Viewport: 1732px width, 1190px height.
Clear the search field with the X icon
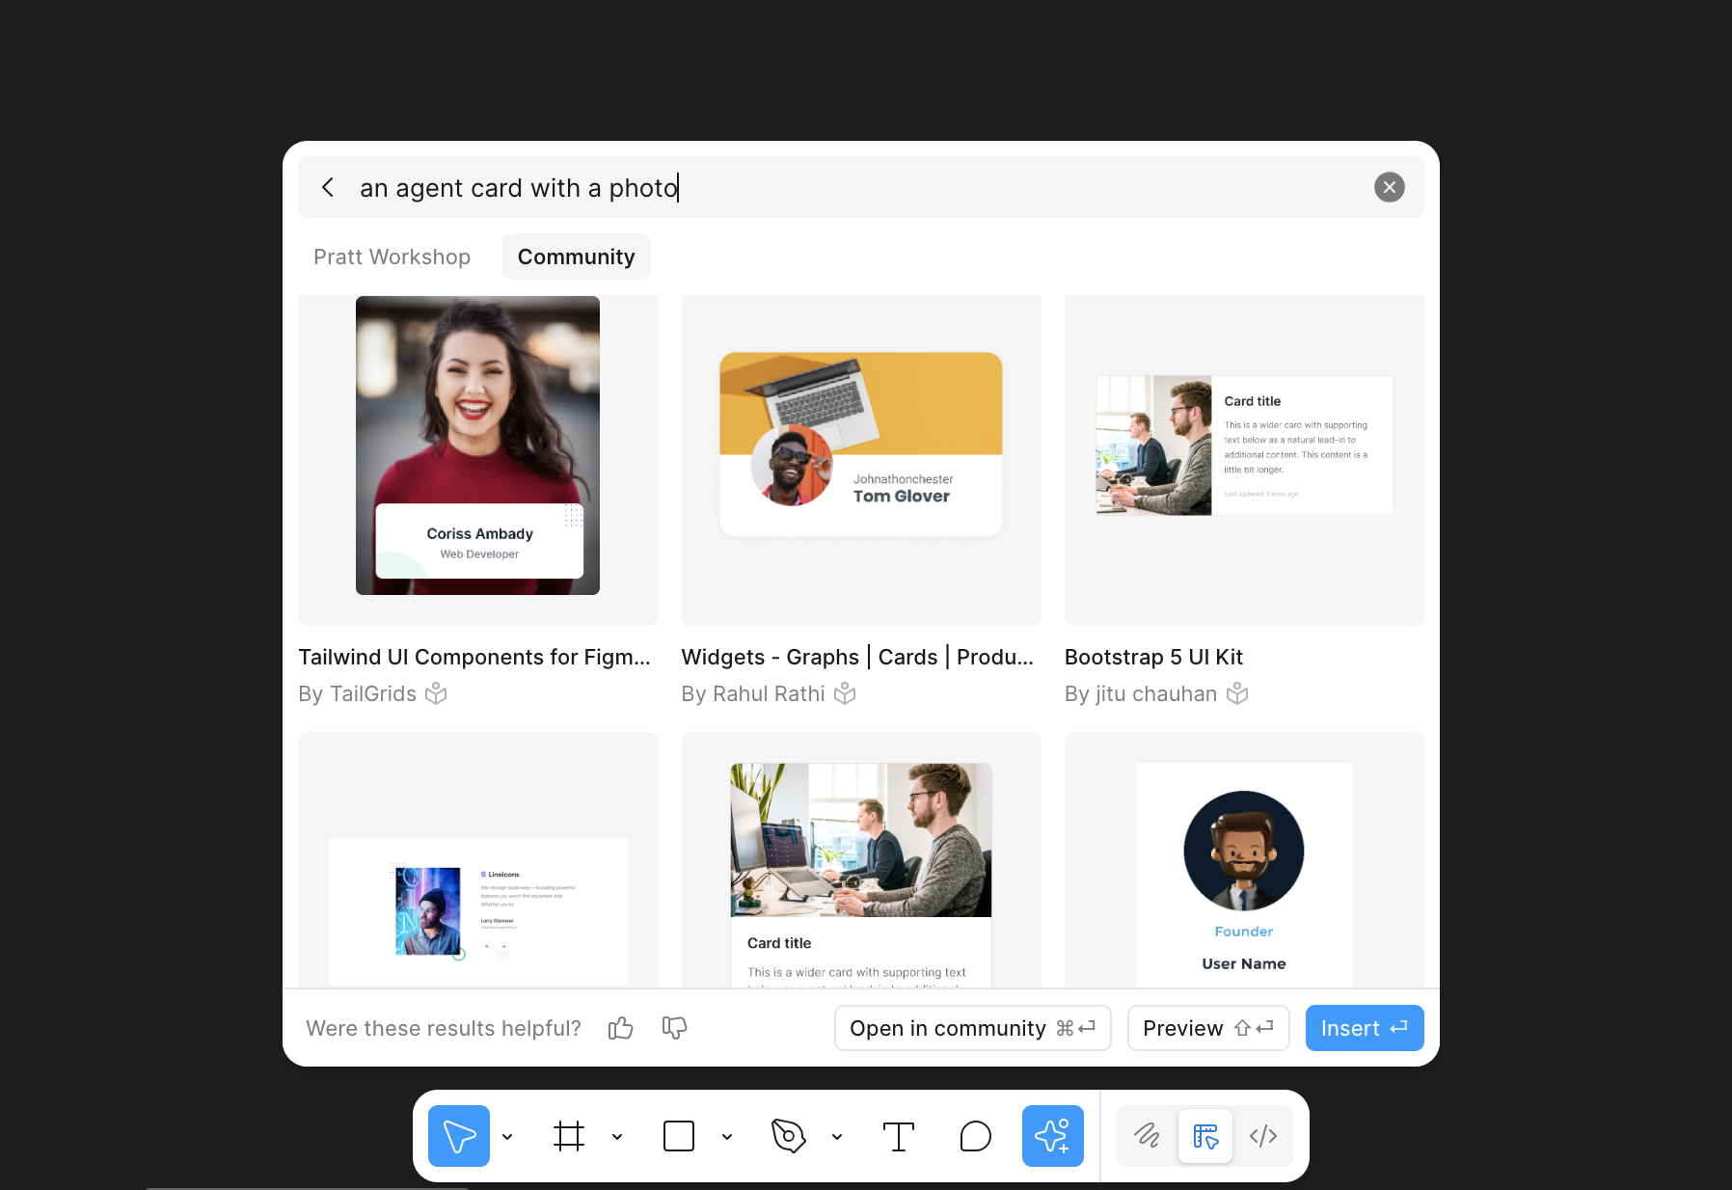[1389, 187]
